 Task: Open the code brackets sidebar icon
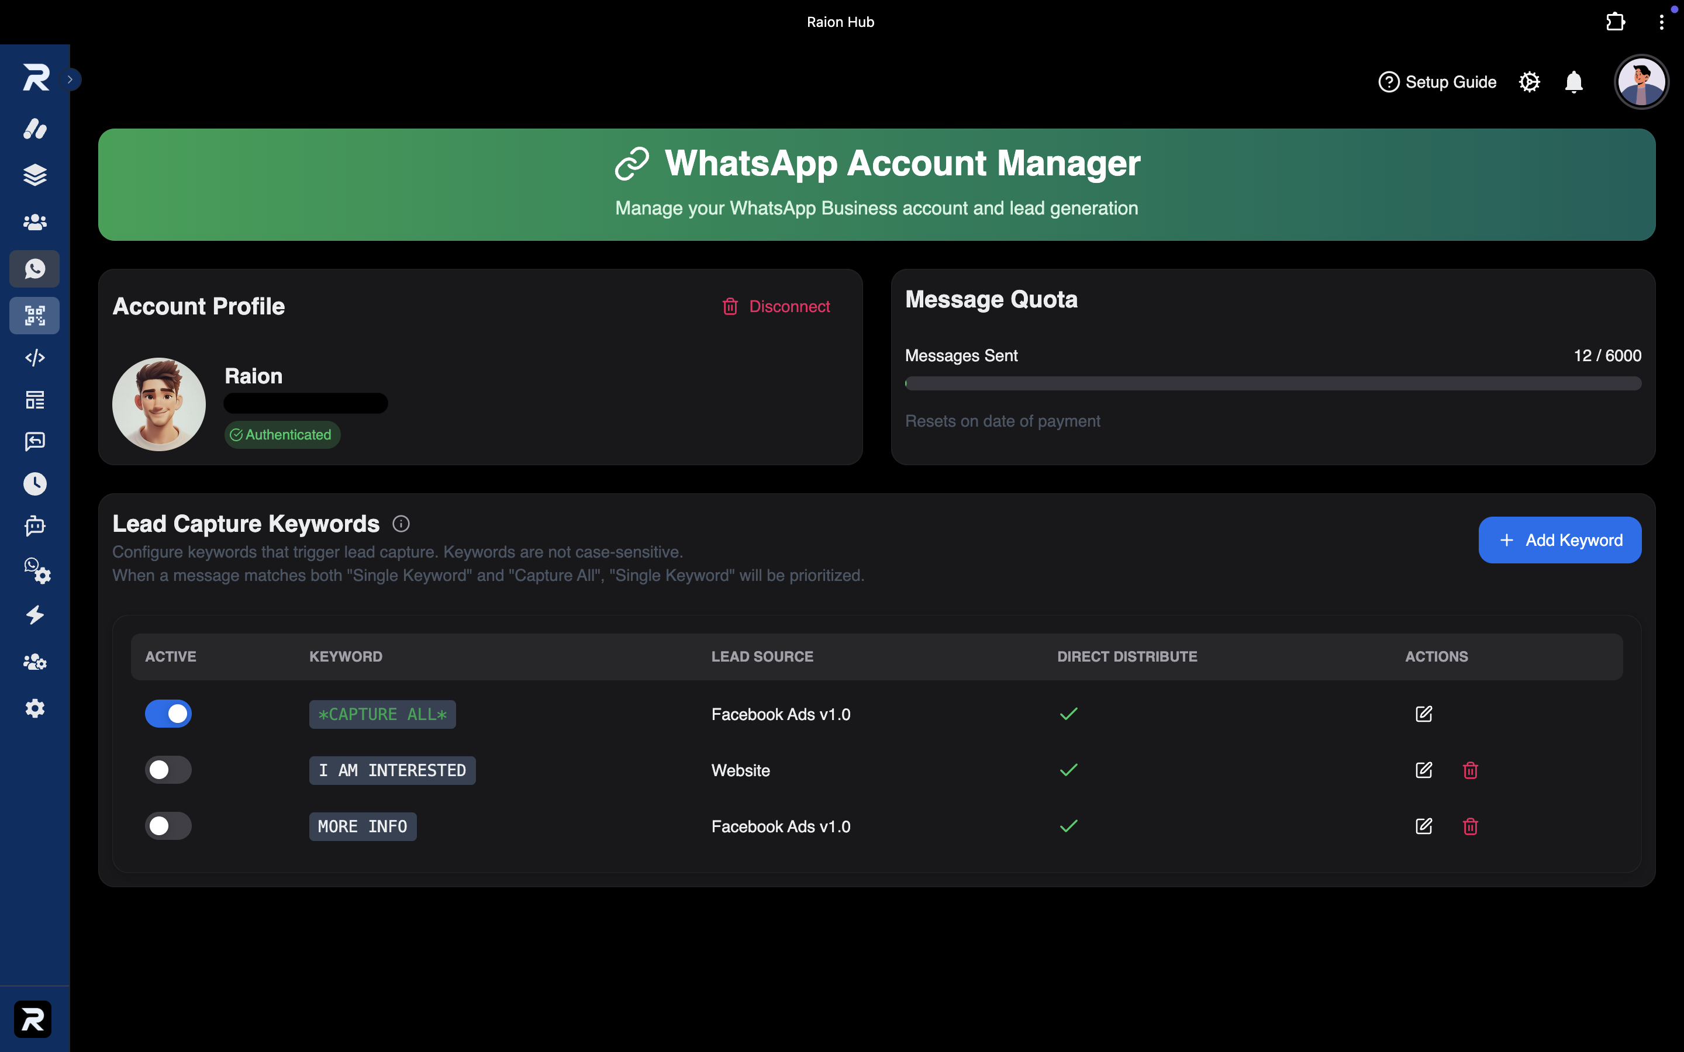coord(35,358)
